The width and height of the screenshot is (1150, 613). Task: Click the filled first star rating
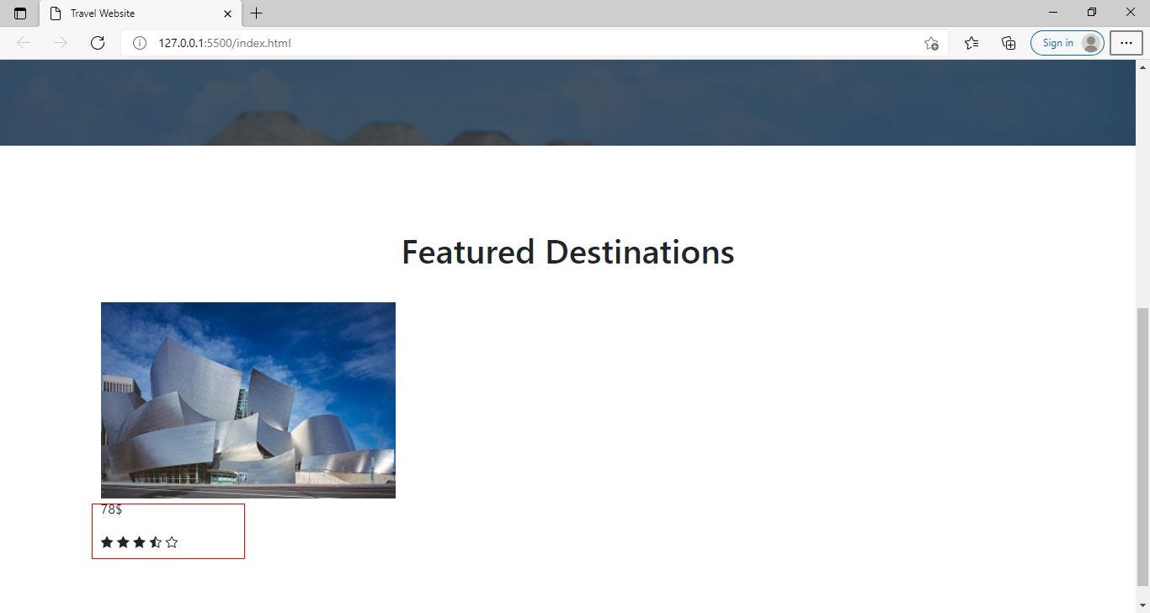click(x=107, y=541)
